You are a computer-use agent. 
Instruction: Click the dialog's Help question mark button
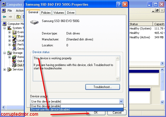(x=119, y=4)
